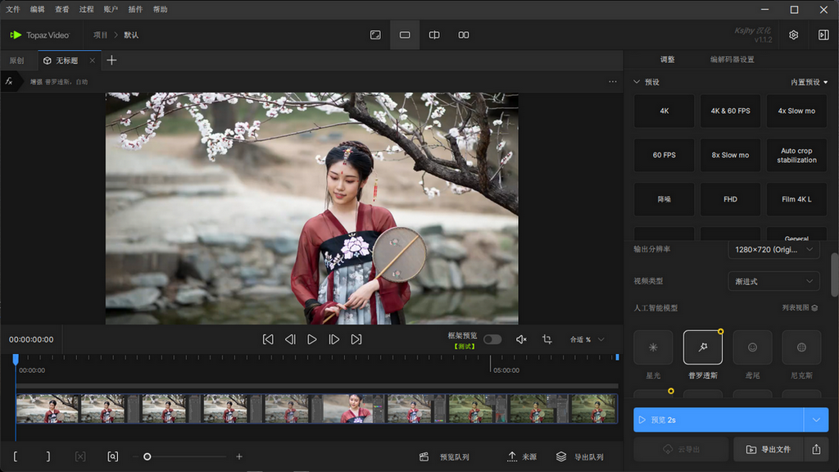The width and height of the screenshot is (839, 472).
Task: Click the 导出文件 button
Action: (767, 449)
